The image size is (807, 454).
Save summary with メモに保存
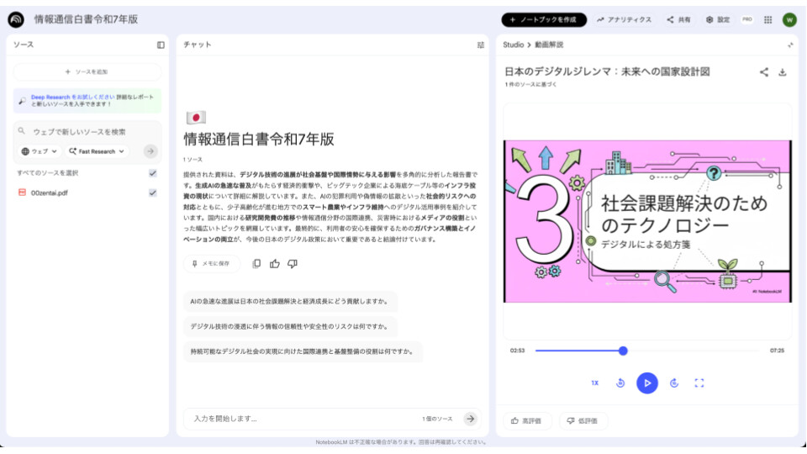click(211, 263)
